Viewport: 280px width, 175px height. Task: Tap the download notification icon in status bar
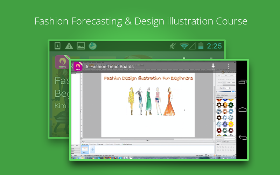click(x=57, y=46)
